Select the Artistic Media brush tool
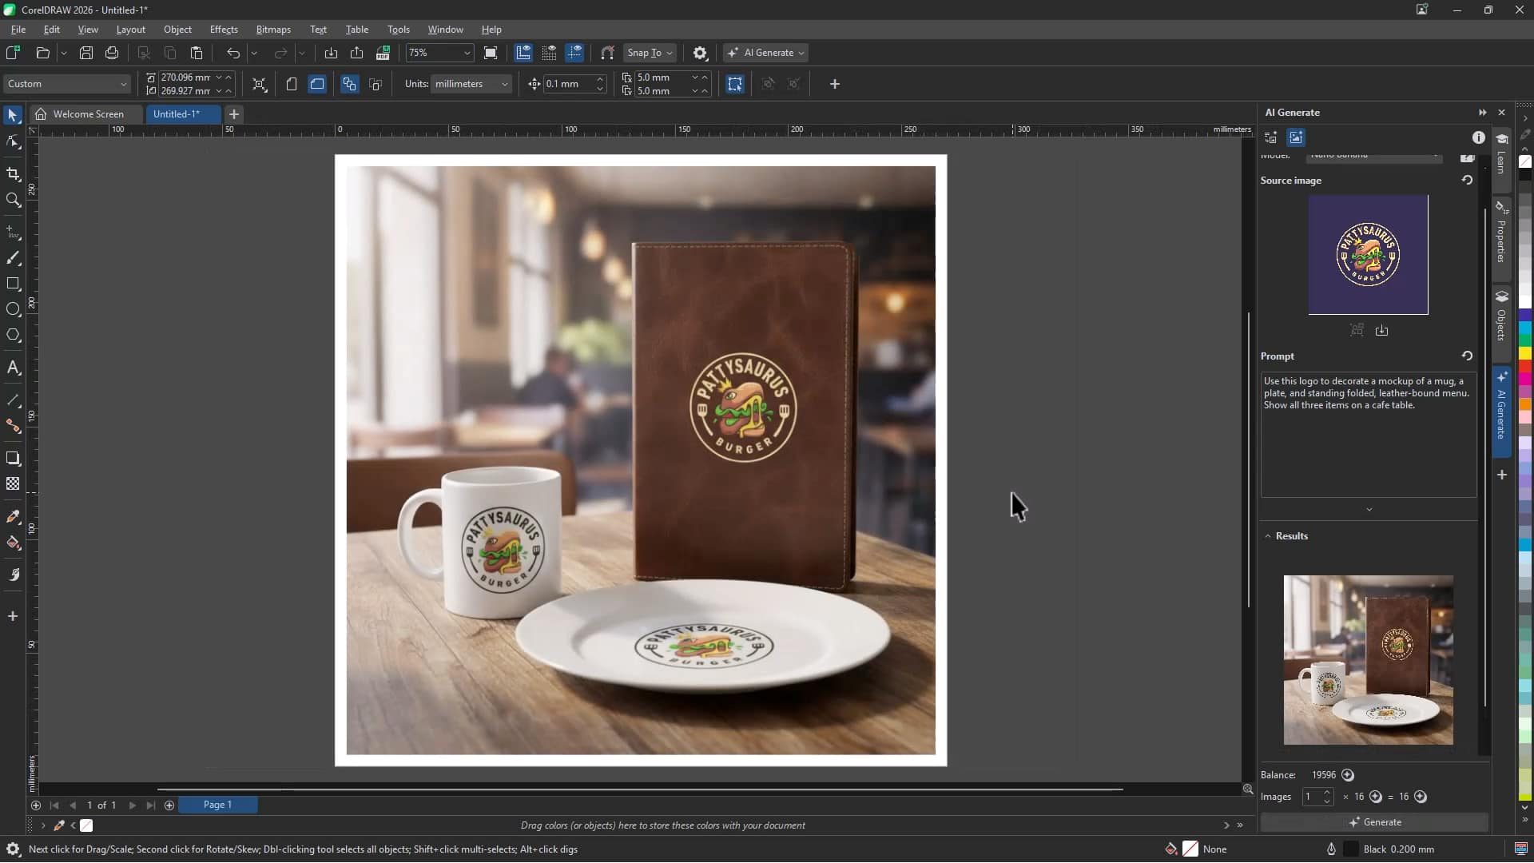 [13, 258]
